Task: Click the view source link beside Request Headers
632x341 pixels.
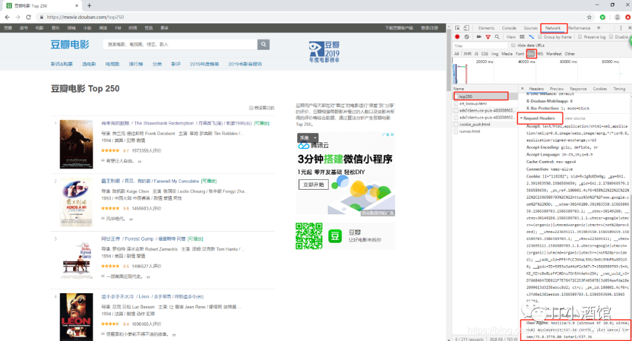Action: pyautogui.click(x=575, y=118)
